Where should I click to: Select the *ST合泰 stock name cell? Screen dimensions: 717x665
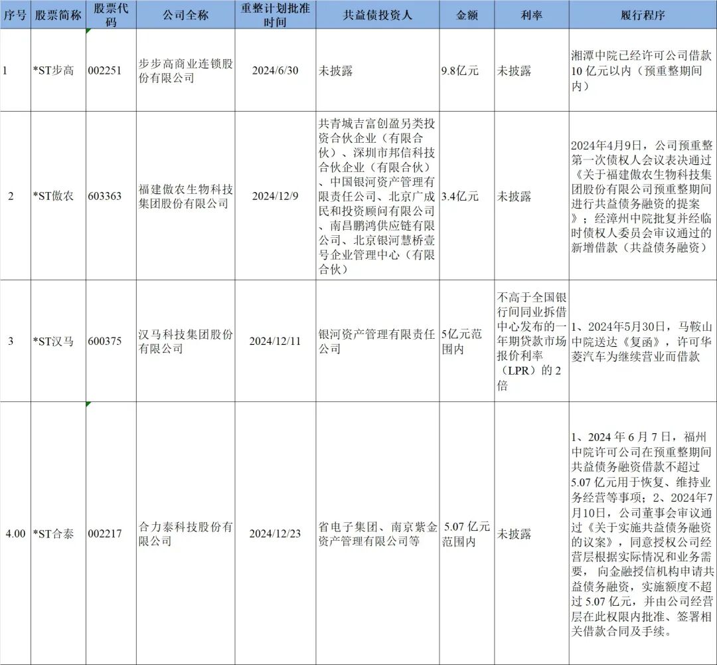click(x=58, y=533)
